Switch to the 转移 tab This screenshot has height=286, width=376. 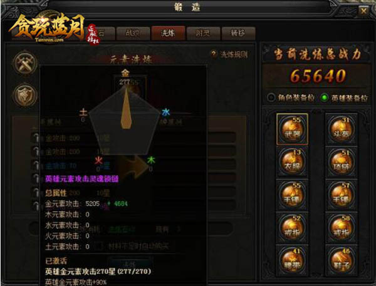click(x=238, y=33)
